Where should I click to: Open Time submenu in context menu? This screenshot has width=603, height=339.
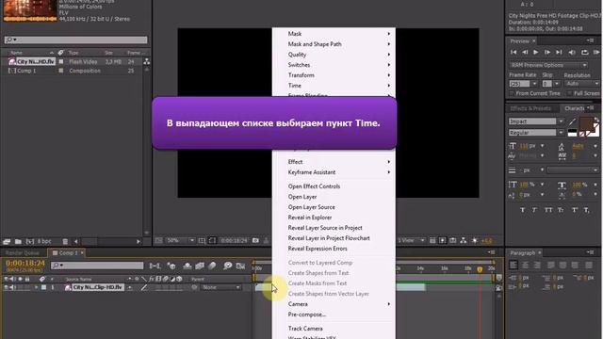click(334, 86)
